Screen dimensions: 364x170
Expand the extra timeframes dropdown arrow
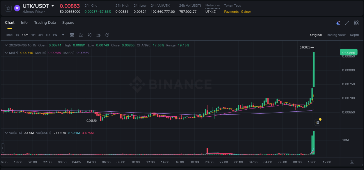coord(63,35)
